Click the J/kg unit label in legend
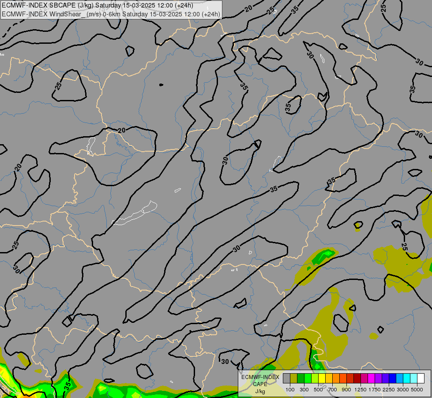 (x=260, y=391)
